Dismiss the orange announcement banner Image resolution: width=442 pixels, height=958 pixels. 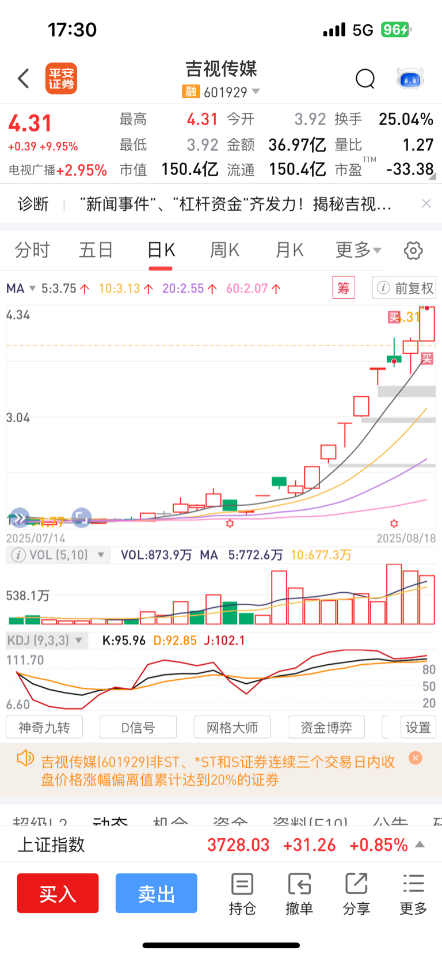pyautogui.click(x=416, y=758)
